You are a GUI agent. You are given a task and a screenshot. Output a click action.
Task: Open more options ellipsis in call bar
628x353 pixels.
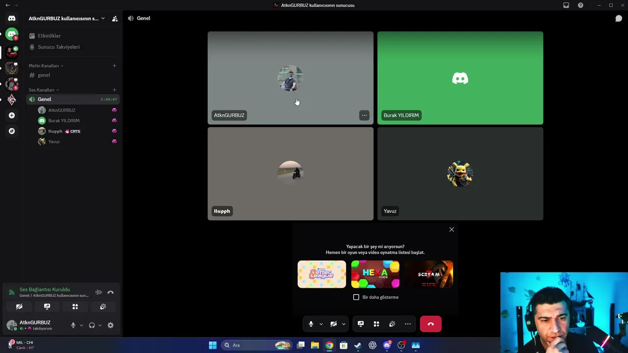(x=408, y=324)
